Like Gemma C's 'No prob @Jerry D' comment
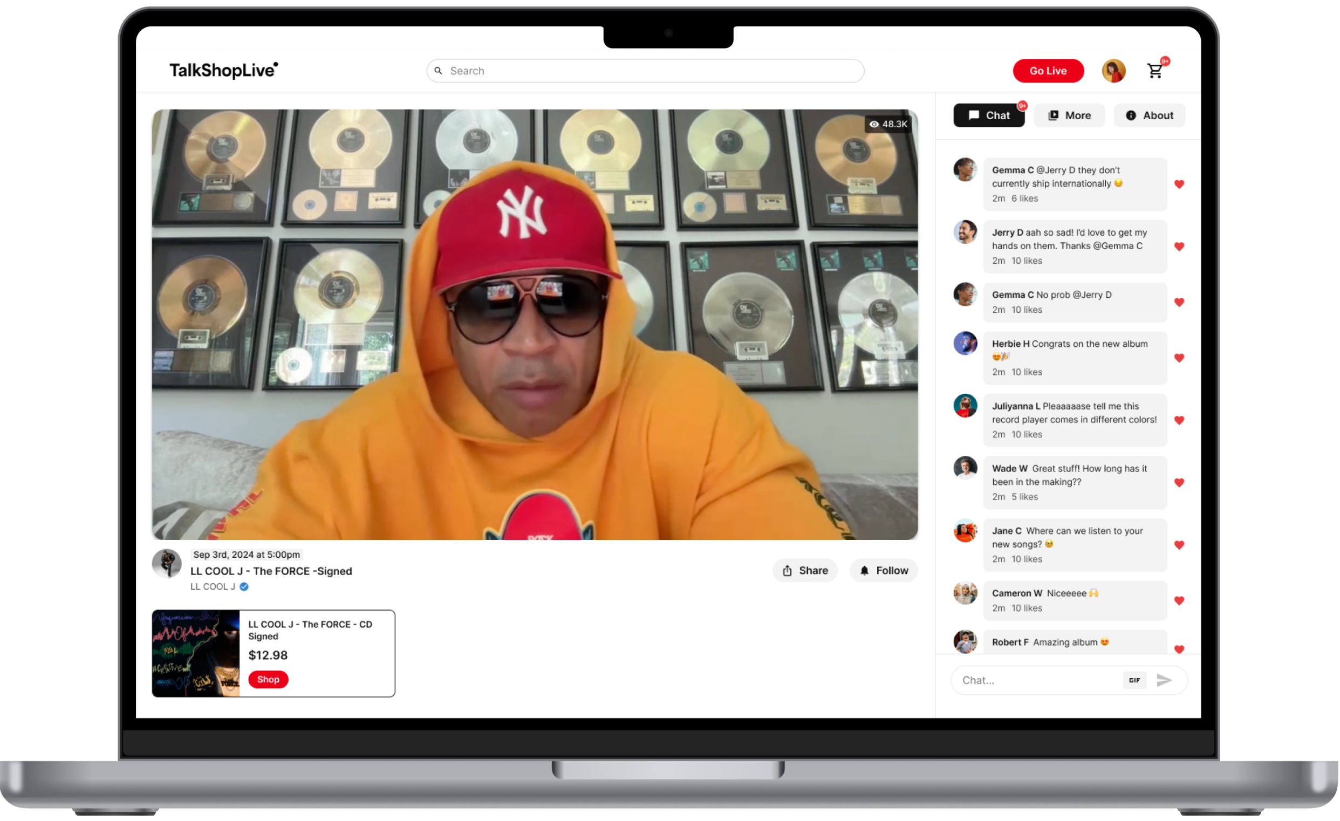1340x821 pixels. pos(1180,302)
